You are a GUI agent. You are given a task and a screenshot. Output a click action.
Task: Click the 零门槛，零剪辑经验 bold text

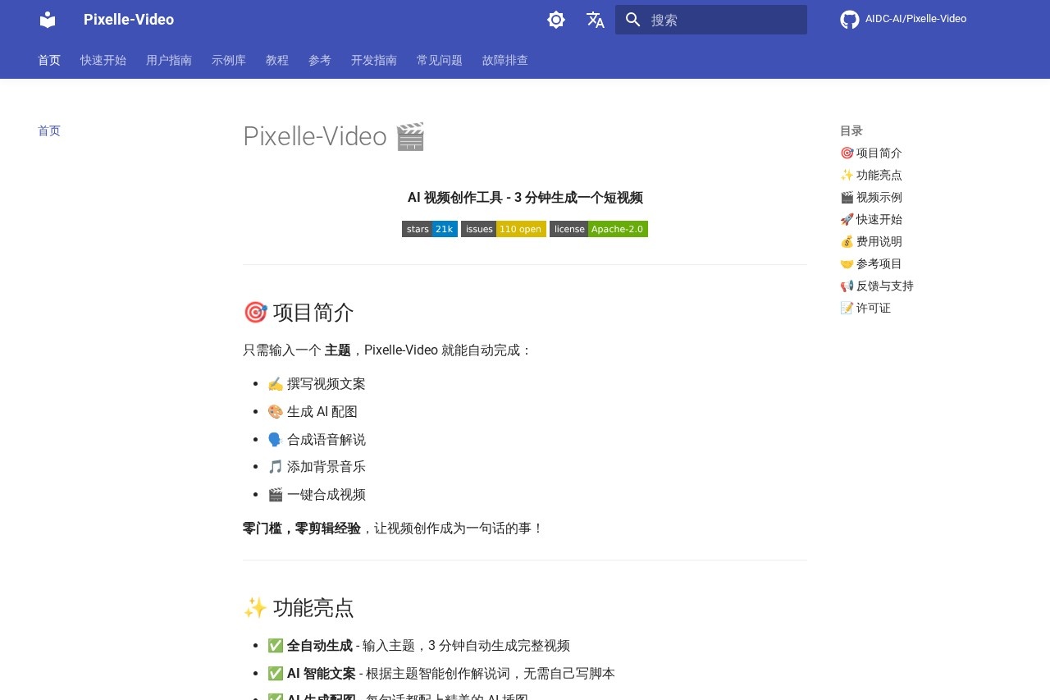[x=302, y=528]
